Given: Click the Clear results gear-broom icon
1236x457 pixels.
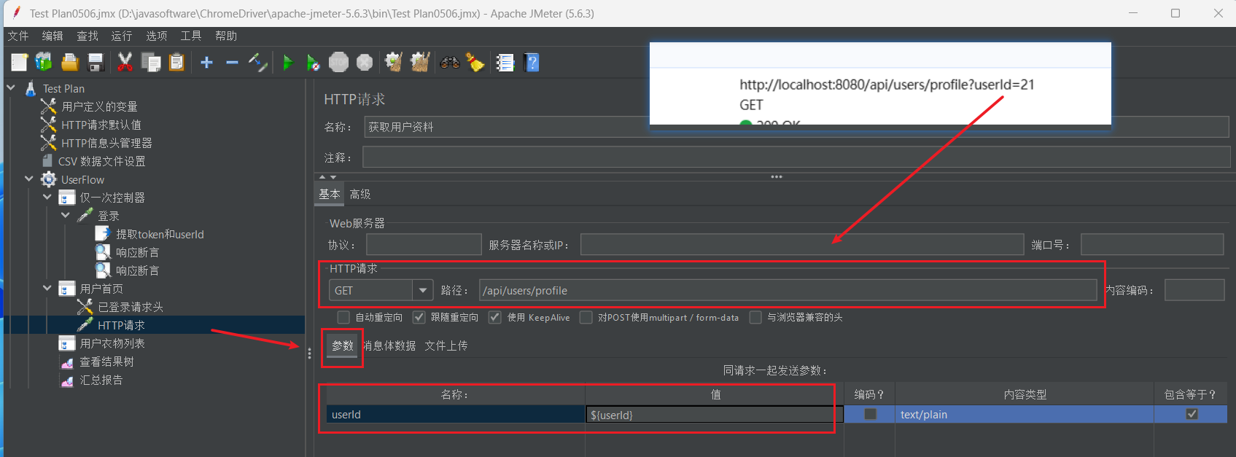Looking at the screenshot, I should (x=394, y=63).
